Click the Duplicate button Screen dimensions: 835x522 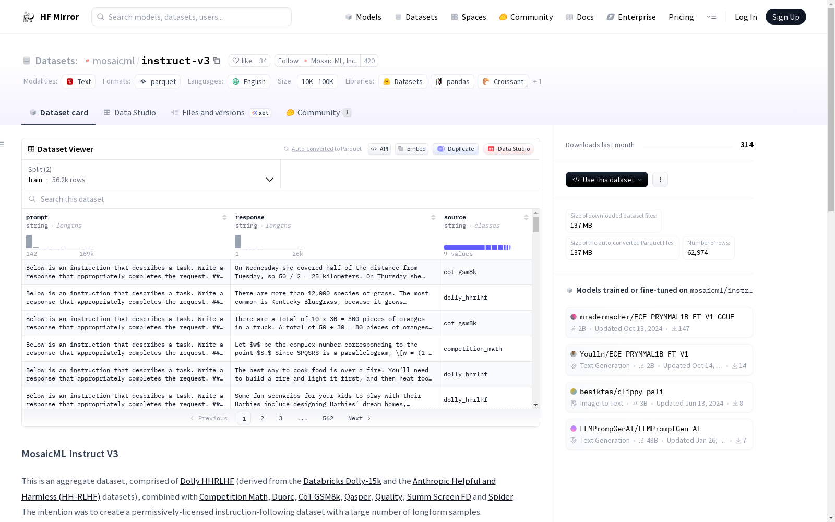click(456, 149)
